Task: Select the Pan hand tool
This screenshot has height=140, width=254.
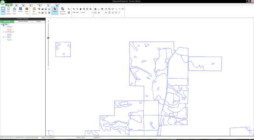Action: tap(81, 9)
